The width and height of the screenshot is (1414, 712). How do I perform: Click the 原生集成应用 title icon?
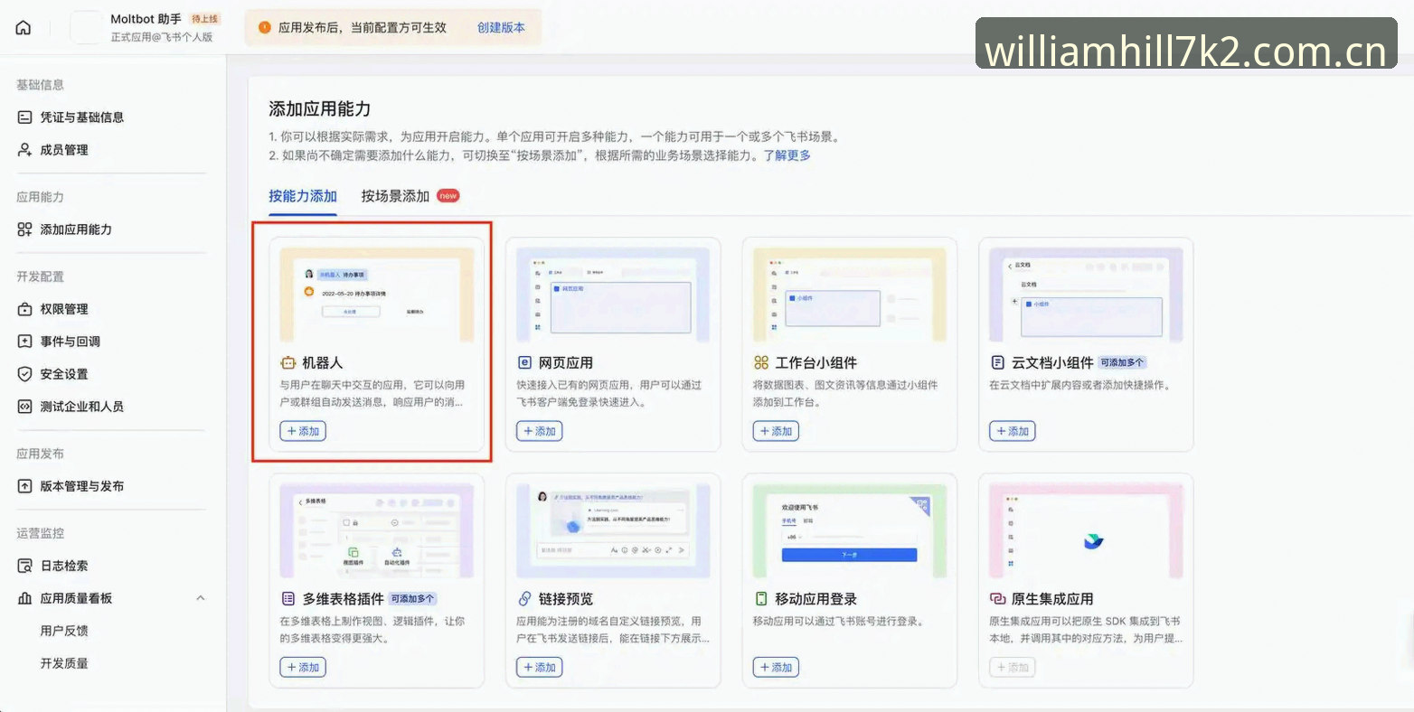click(x=998, y=599)
